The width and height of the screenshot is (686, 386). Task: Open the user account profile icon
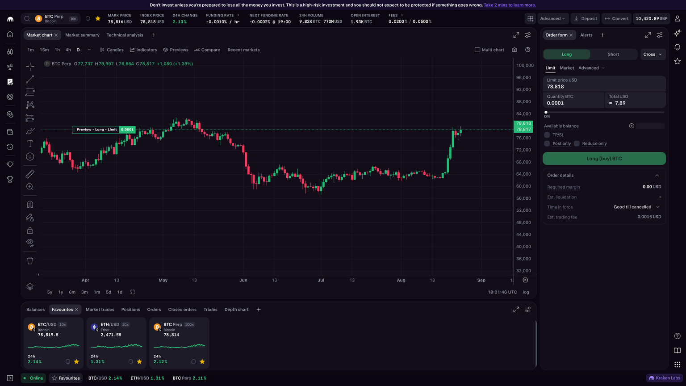click(677, 19)
